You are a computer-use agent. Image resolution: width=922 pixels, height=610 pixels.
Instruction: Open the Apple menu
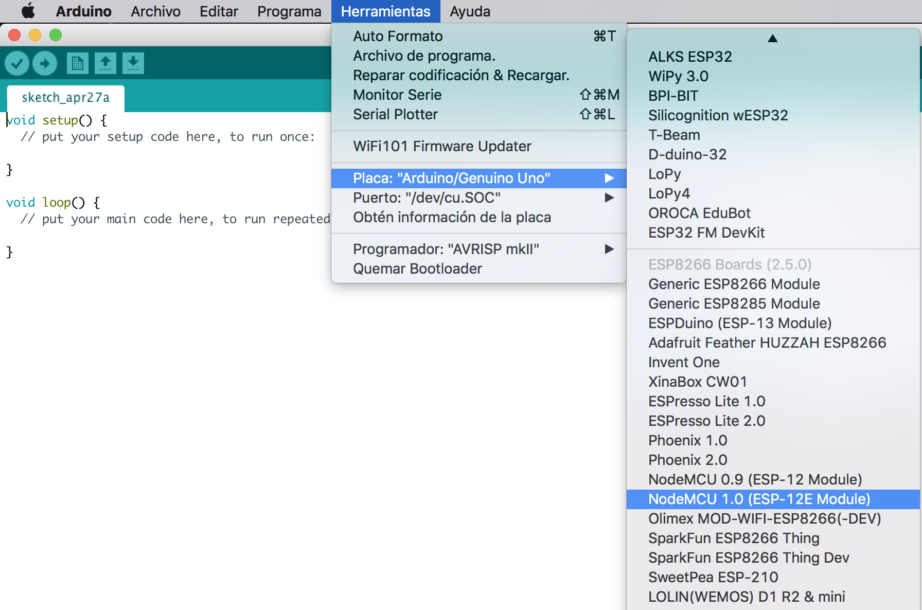(28, 11)
